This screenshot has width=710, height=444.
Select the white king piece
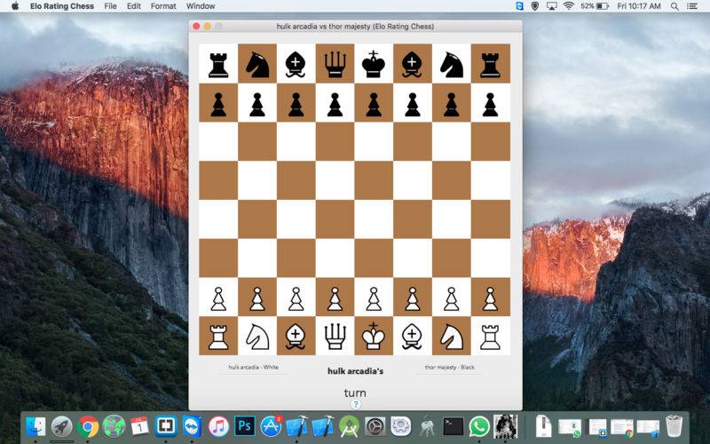point(373,336)
